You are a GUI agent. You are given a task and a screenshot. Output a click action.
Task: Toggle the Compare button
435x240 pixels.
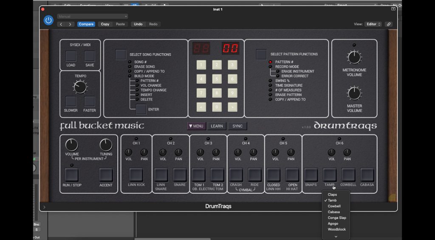pos(86,24)
